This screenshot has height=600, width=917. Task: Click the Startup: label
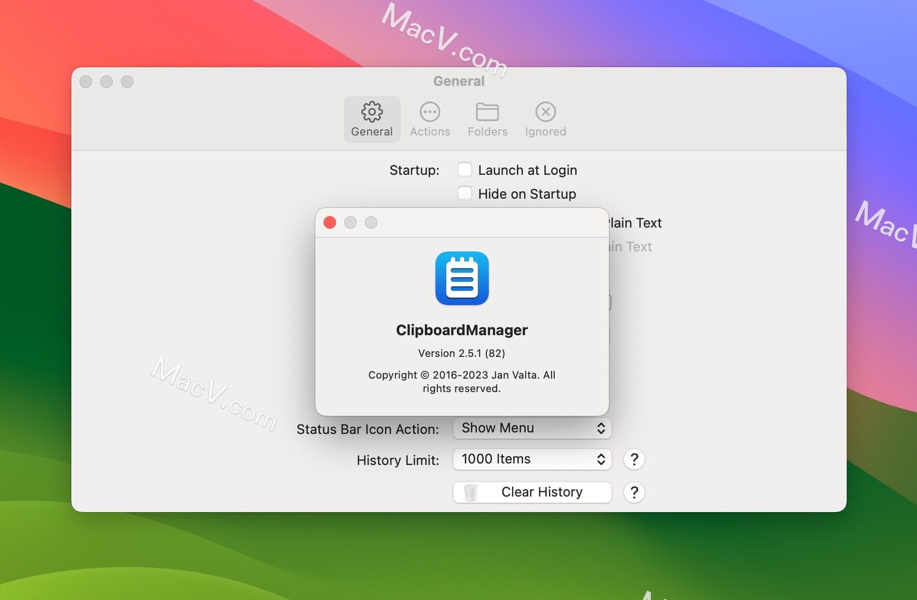click(414, 170)
